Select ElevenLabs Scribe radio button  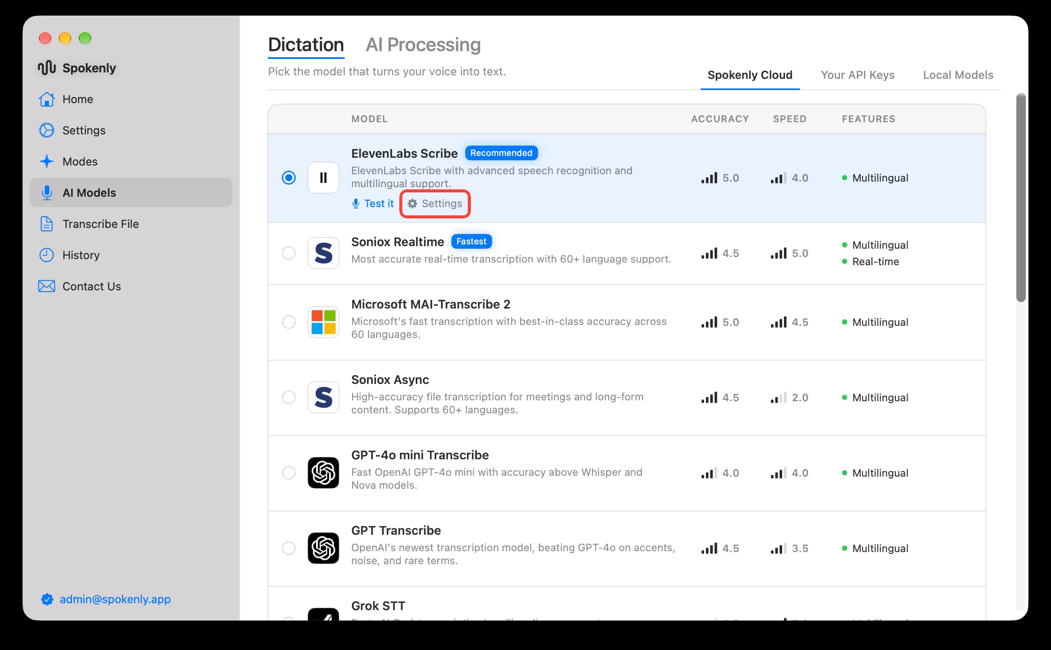[289, 178]
